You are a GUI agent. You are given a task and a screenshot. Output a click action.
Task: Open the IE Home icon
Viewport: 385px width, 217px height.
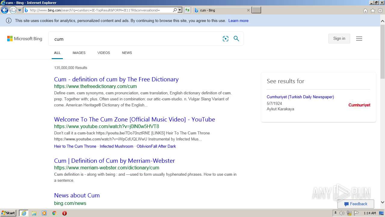tap(365, 11)
